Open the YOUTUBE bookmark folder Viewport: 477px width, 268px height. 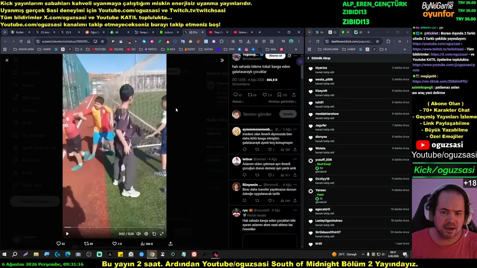tap(96, 49)
